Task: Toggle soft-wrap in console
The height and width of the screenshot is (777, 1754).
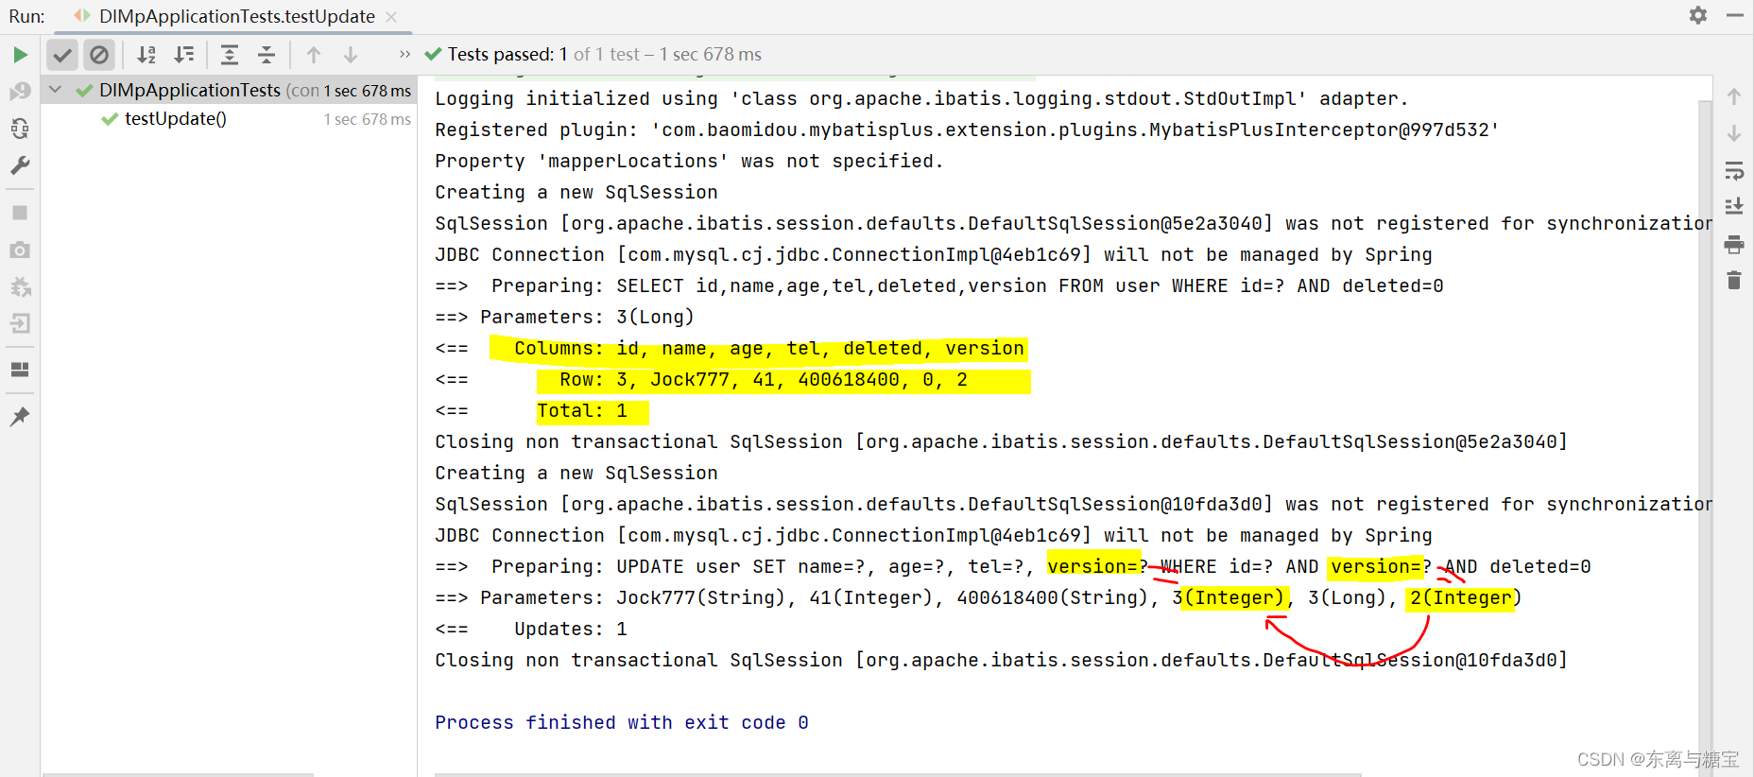Action: [x=1734, y=171]
